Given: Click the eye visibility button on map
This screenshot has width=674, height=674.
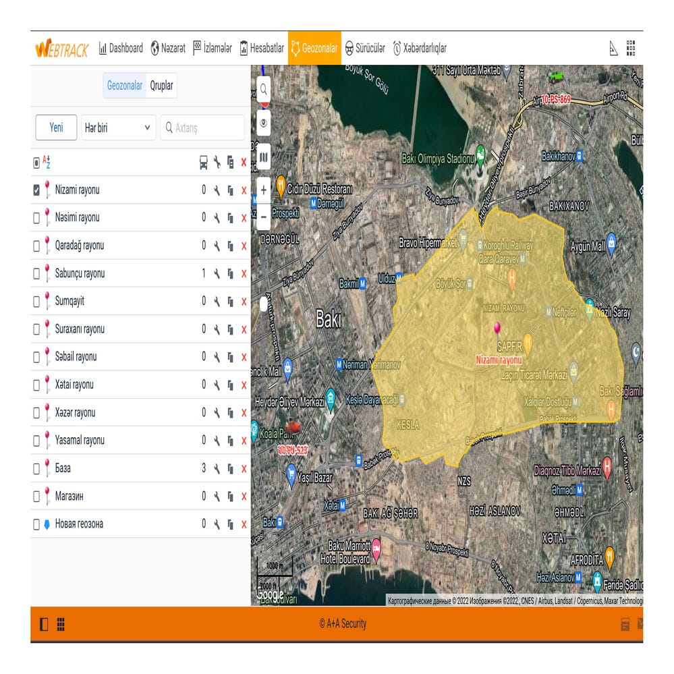Looking at the screenshot, I should click(x=263, y=123).
